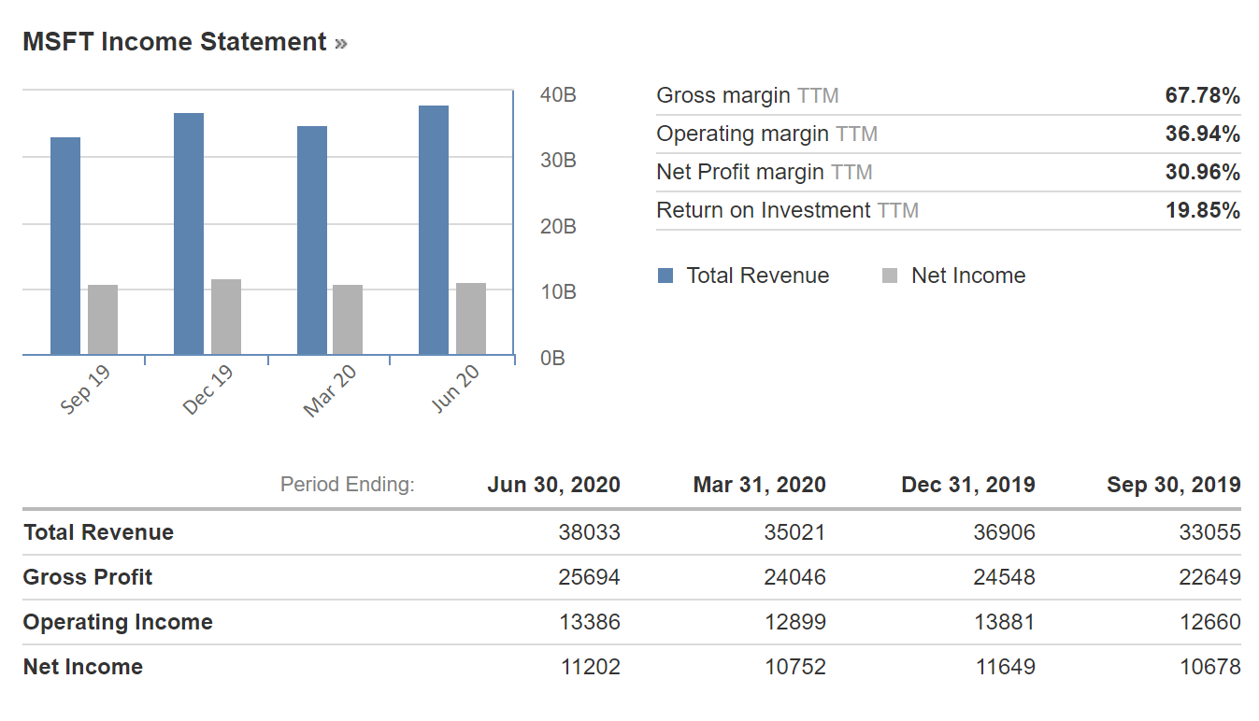This screenshot has width=1259, height=721.
Task: Click the 30.96% net profit margin value
Action: click(x=1202, y=172)
